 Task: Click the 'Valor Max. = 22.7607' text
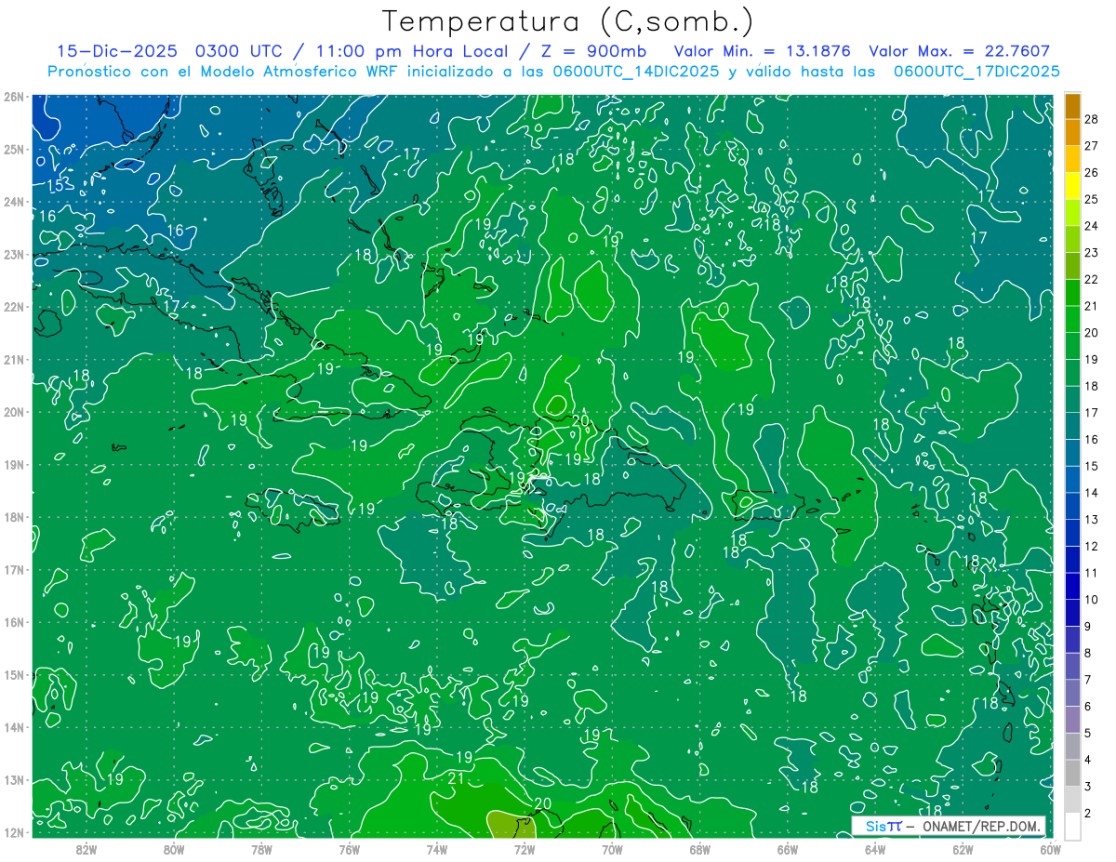(x=959, y=51)
